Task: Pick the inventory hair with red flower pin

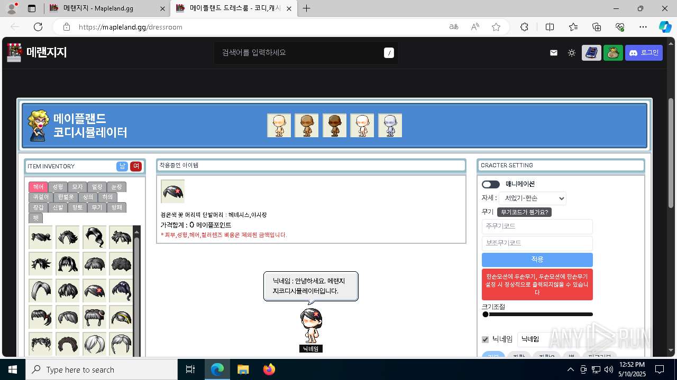Action: point(94,290)
